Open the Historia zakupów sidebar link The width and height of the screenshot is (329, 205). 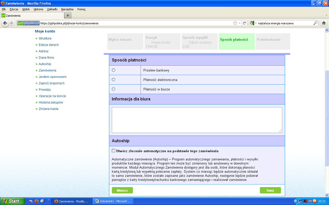(x=51, y=102)
